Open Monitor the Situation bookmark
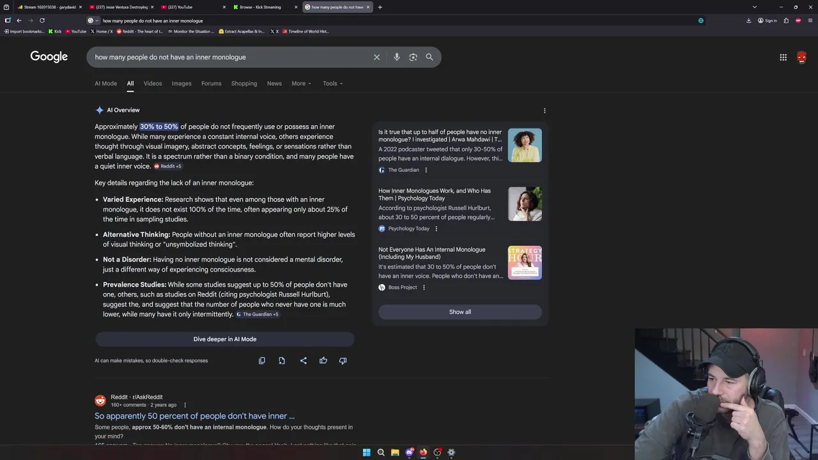Screen dimensions: 818x460 point(190,31)
